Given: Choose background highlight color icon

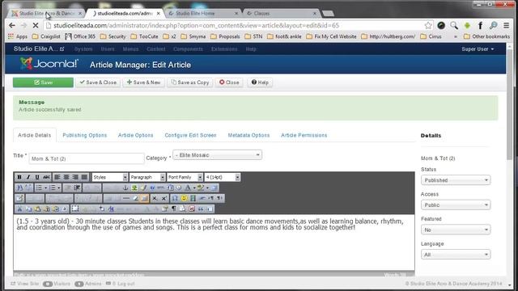Looking at the screenshot, I should point(201,188).
